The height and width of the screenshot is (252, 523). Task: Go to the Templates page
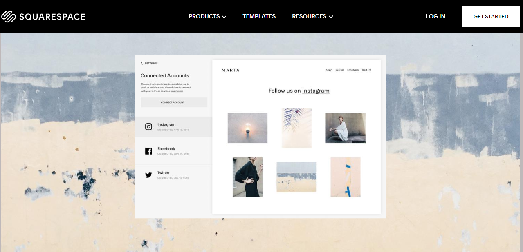coord(259,16)
